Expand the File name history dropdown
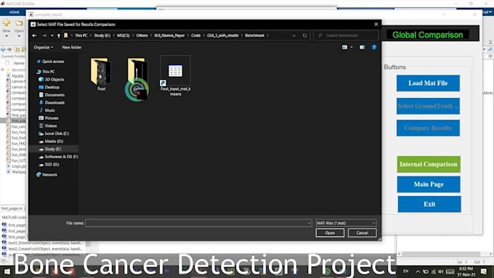Viewport: 494px width, 278px height. point(309,223)
